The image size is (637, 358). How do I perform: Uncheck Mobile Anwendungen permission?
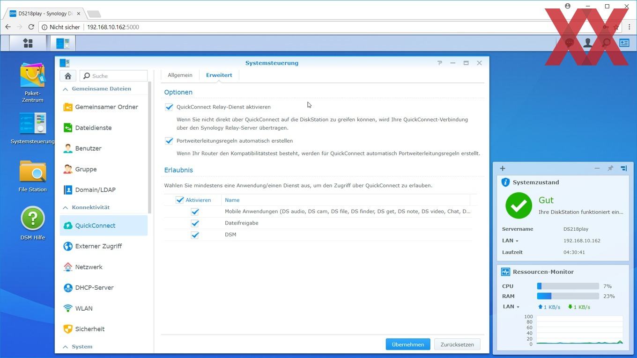pos(195,212)
